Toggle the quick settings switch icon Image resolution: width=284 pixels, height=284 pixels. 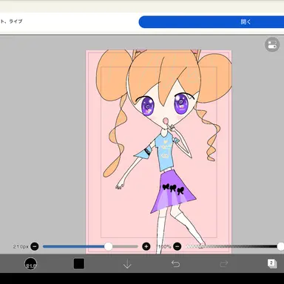coord(272,44)
